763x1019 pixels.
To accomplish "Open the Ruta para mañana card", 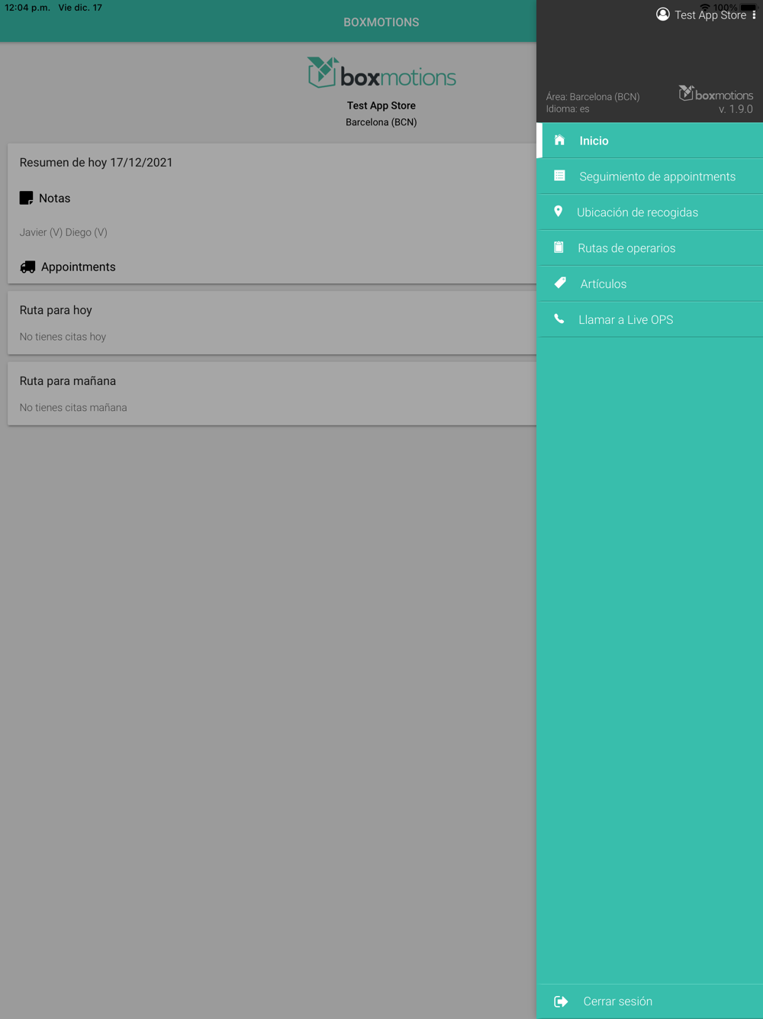I will pyautogui.click(x=272, y=393).
